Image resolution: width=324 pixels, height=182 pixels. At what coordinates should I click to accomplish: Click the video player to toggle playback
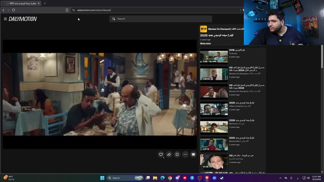(100, 94)
